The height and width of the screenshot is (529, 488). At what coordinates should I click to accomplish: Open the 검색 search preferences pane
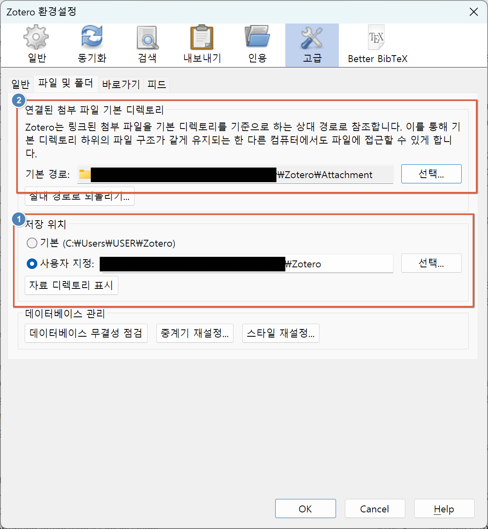(x=147, y=45)
